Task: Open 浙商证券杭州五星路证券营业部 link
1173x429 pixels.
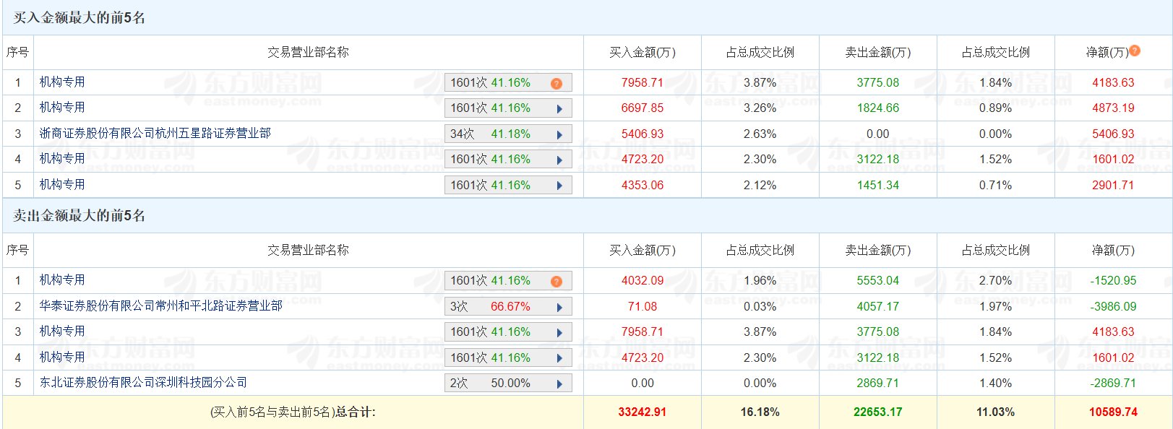Action: click(x=155, y=134)
